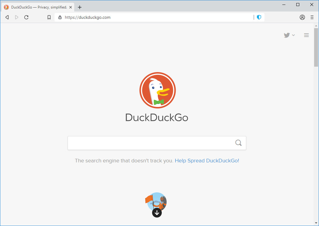Minimize the browser window

point(284,5)
